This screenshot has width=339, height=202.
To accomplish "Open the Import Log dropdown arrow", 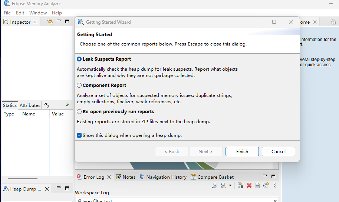I will click(230, 185).
